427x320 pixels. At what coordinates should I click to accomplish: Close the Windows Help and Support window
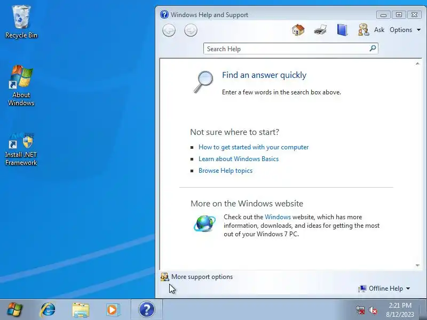[415, 15]
